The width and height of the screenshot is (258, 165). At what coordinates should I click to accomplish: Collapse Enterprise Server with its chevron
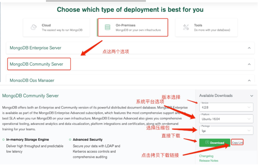[x=249, y=48]
